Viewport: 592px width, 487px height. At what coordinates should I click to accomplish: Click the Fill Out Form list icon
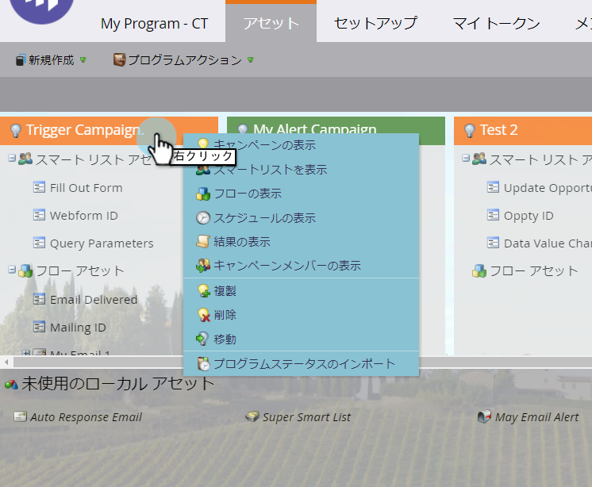tap(39, 187)
